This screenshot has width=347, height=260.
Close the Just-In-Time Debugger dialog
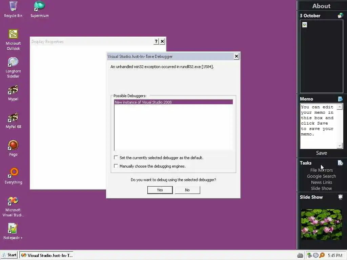click(236, 57)
